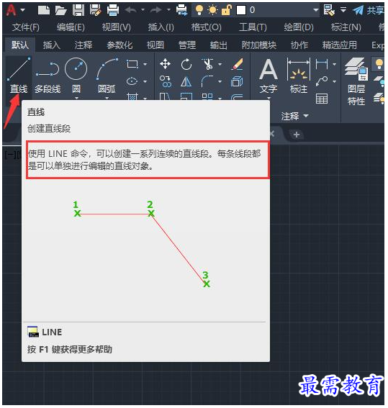The image size is (388, 408).
Task: Click the Linear dimension icon
Action: [x=322, y=64]
